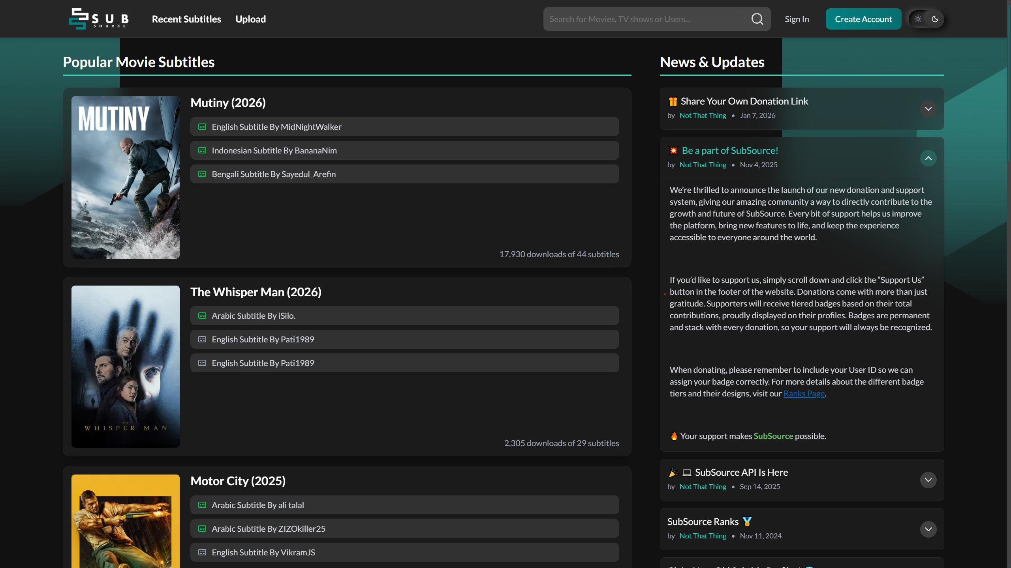
Task: Open the Ranks Page link
Action: pos(804,394)
